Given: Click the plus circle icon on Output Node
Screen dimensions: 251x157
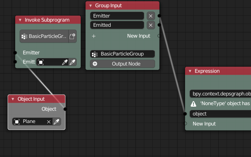Looking at the screenshot, I should click(95, 64).
